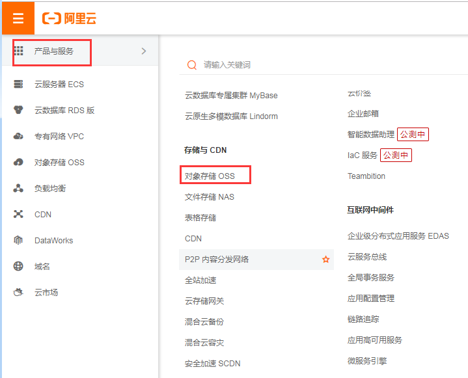Click the VPC cloud network icon
Viewport: 468px width, 378px height.
click(x=18, y=137)
